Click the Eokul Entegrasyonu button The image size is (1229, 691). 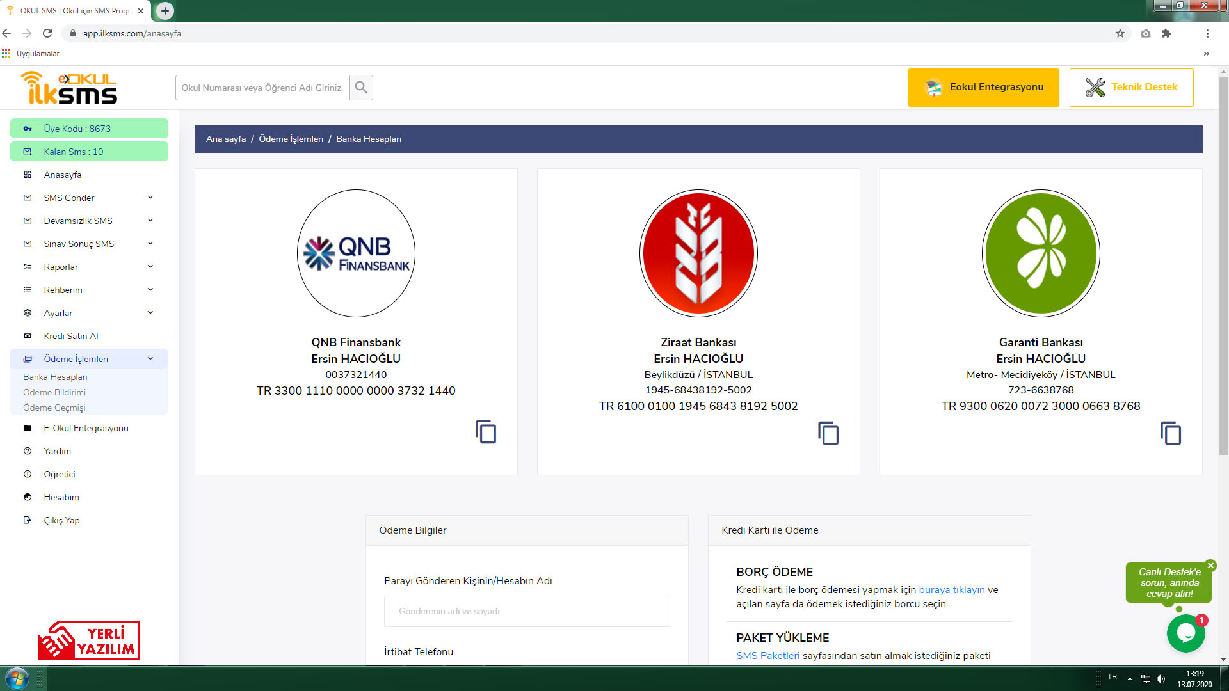click(983, 87)
